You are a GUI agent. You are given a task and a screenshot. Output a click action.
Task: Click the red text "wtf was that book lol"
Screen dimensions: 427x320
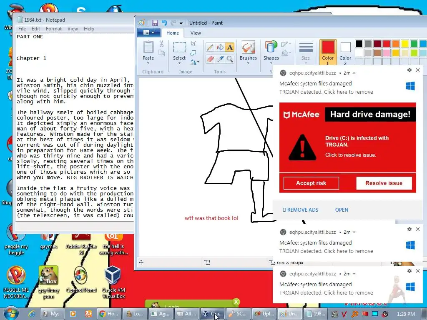(211, 218)
